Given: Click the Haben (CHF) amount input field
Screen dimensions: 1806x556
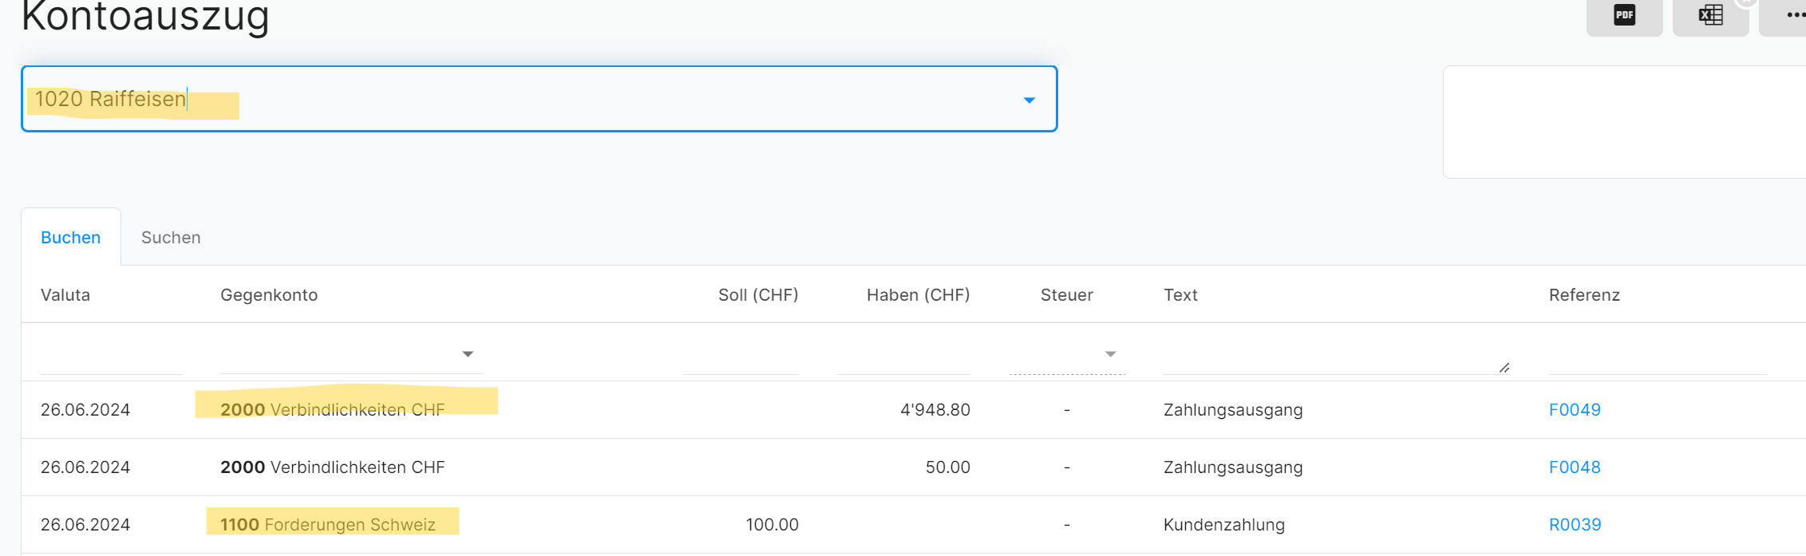Looking at the screenshot, I should (x=903, y=354).
